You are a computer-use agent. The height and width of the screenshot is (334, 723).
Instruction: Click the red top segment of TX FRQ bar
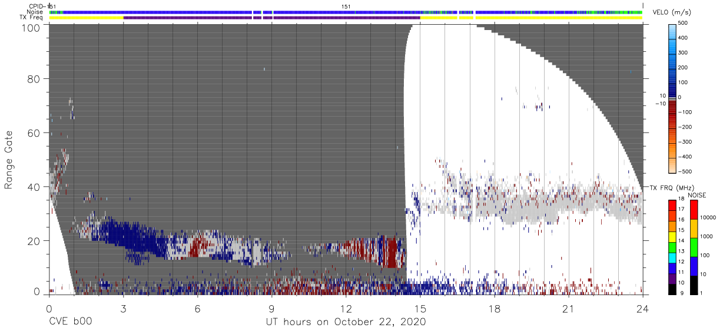point(672,204)
